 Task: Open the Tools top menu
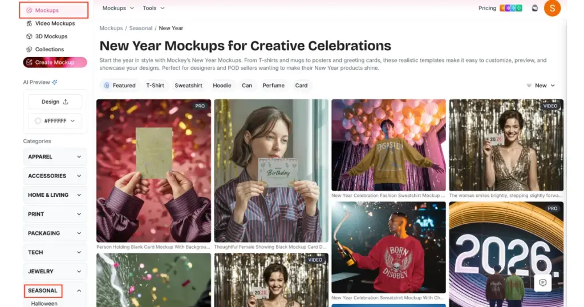(x=153, y=8)
